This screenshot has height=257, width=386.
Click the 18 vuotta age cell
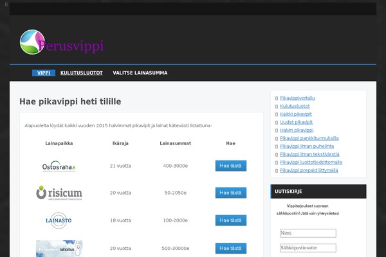[x=120, y=220]
